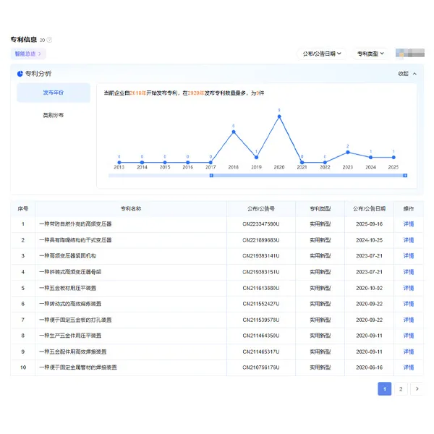
Task: Click the 2018 data point on chart
Action: (x=233, y=132)
